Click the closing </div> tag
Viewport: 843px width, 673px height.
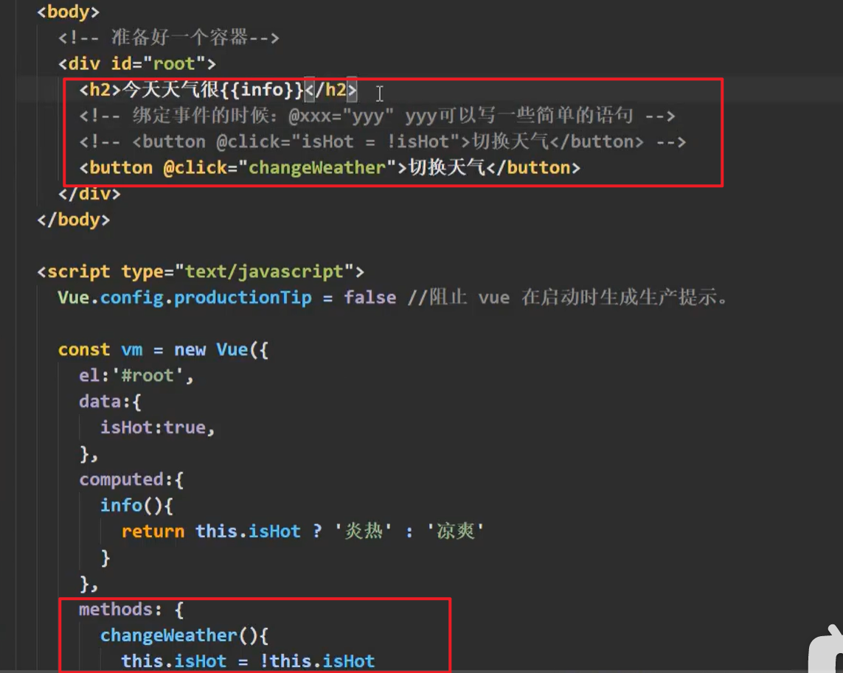coord(89,194)
